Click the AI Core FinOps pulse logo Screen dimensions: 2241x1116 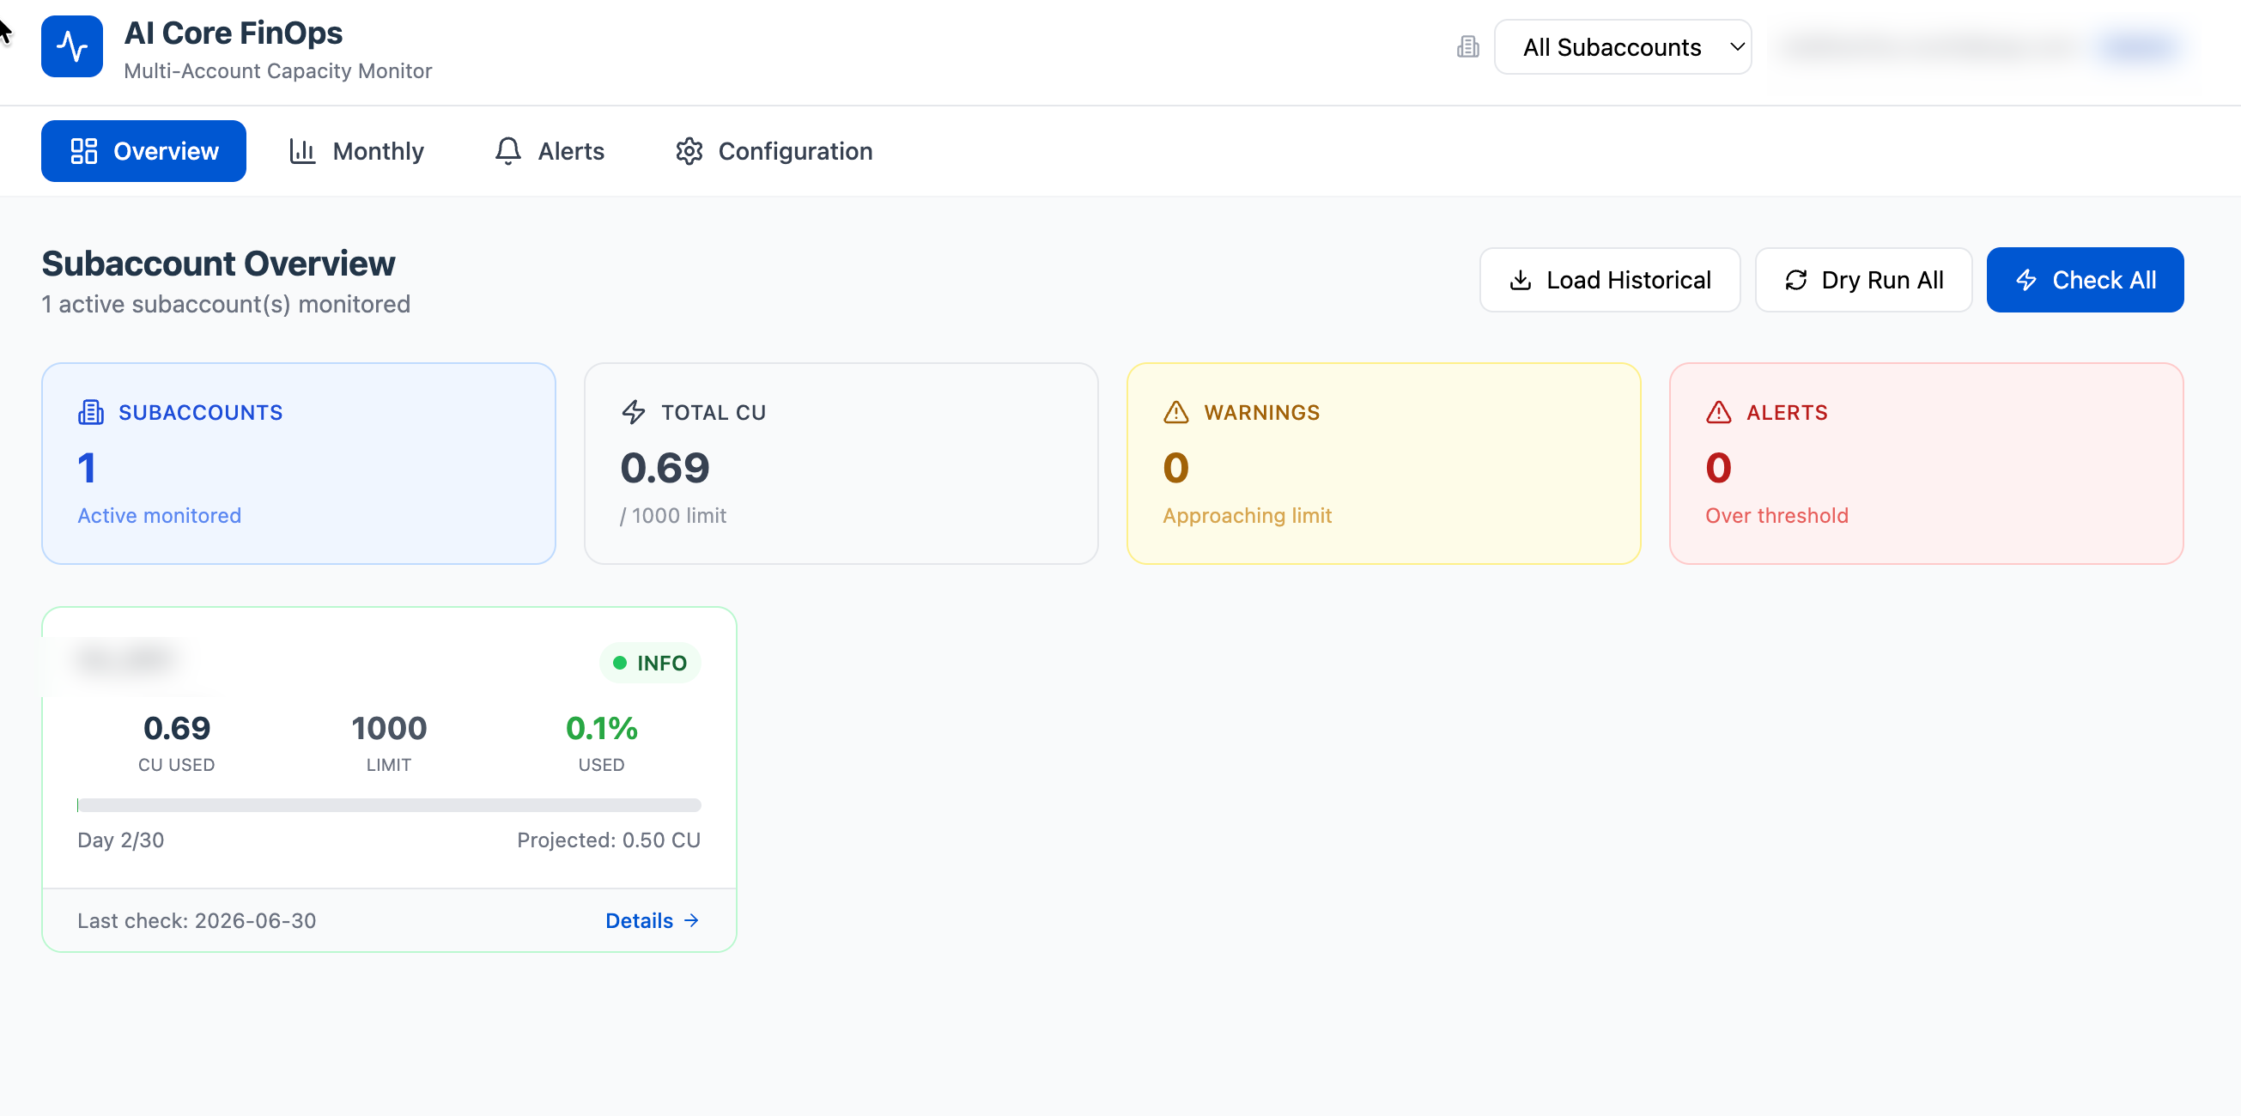point(71,46)
